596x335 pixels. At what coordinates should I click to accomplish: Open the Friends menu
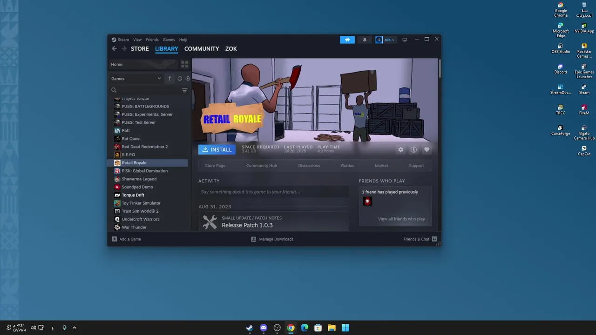[152, 40]
